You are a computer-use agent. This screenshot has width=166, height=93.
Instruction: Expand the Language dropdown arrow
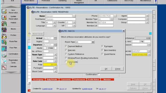click(55, 26)
